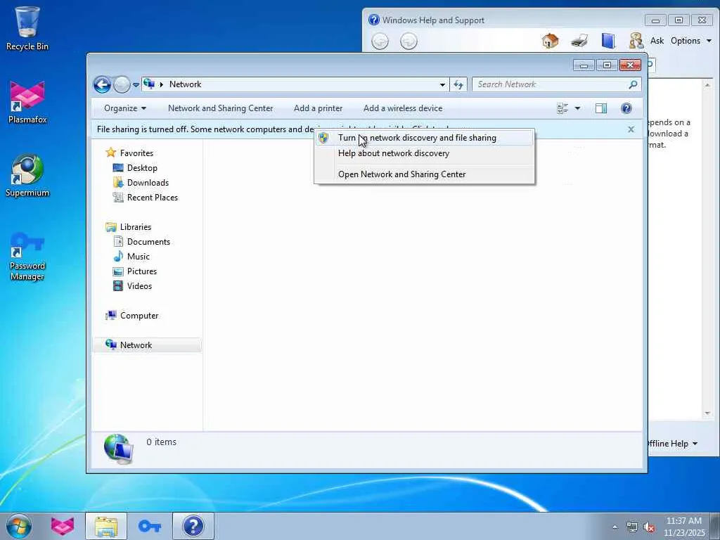This screenshot has height=540, width=720.
Task: Select Computer in the navigation pane
Action: [139, 316]
